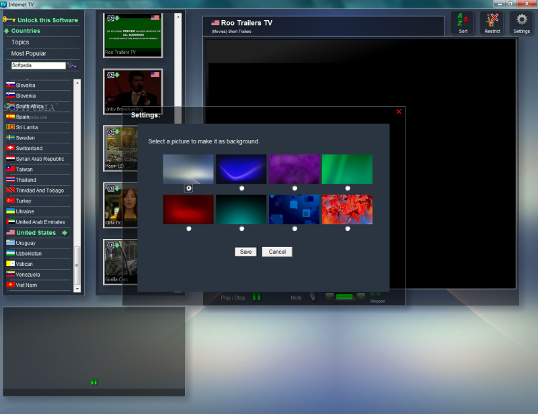Open the Roo Trailers TV channel thumbnail
The width and height of the screenshot is (538, 414).
tap(132, 35)
